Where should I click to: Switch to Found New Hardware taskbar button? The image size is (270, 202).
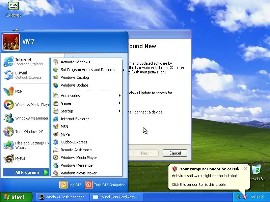(x=116, y=197)
